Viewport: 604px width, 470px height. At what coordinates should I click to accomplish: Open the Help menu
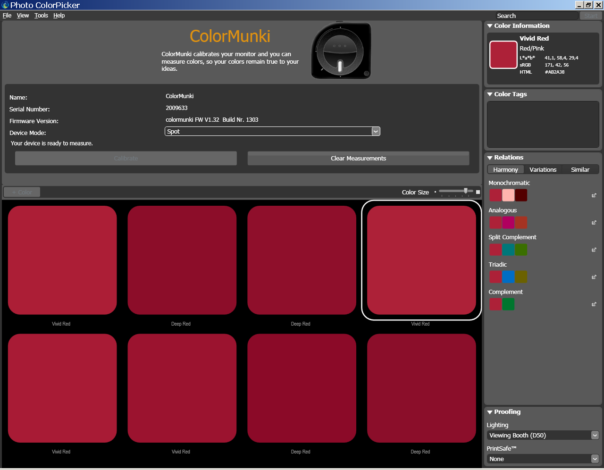pyautogui.click(x=59, y=16)
